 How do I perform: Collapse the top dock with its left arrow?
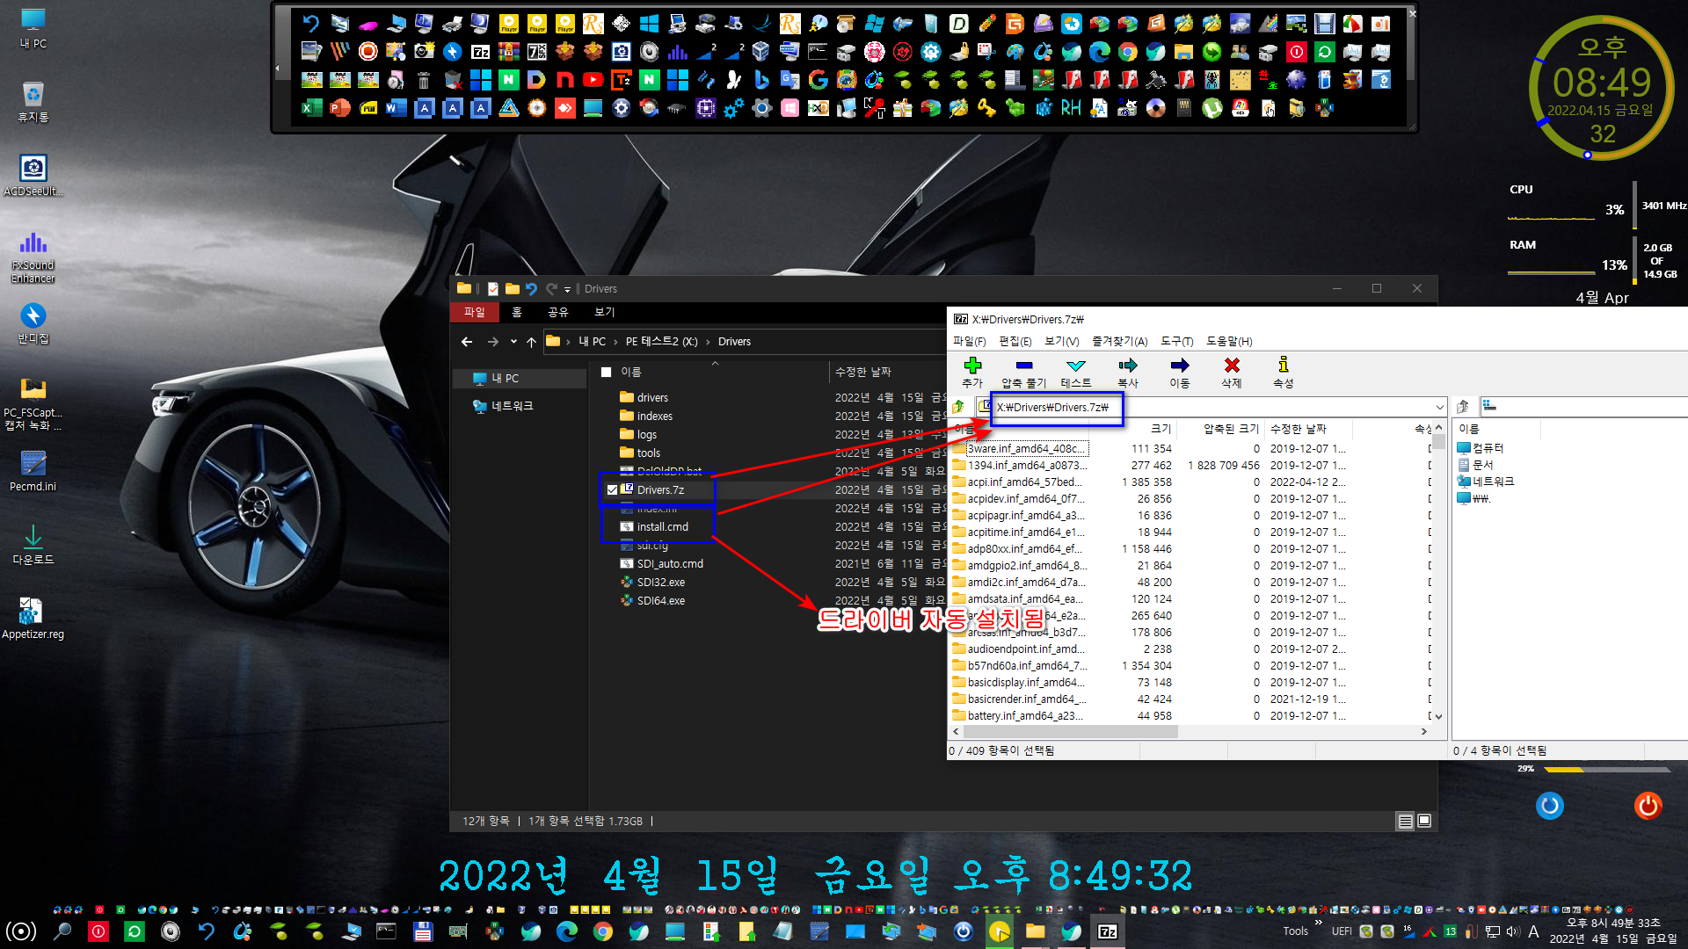278,68
